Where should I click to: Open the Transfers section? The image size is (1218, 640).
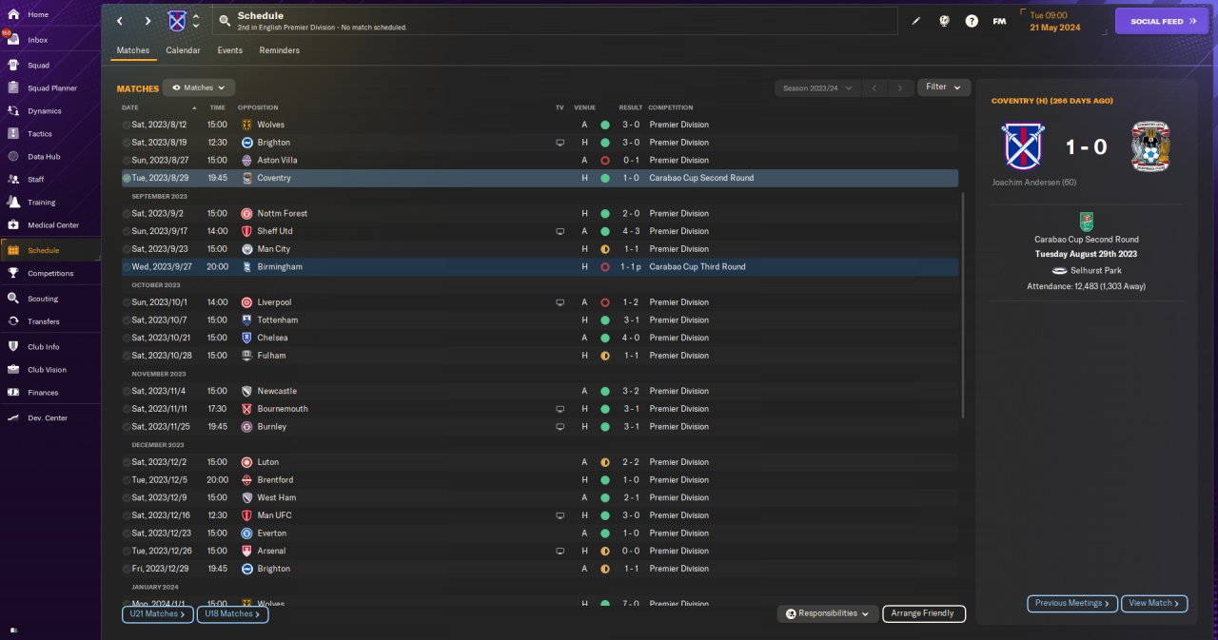[x=44, y=321]
